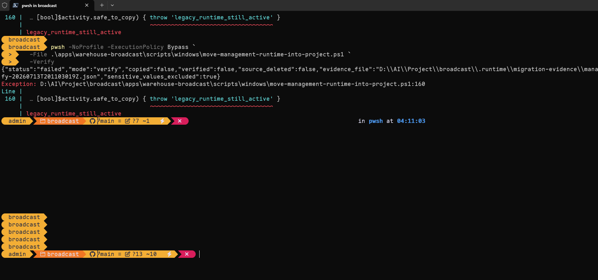The height and width of the screenshot is (280, 598).
Task: Select the 'pwsh in broadcast' tab
Action: [x=52, y=5]
